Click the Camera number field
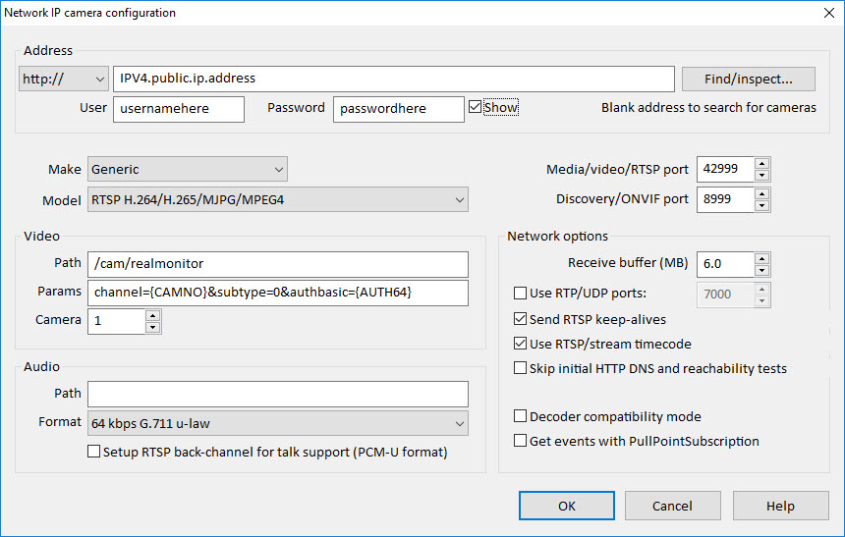845x537 pixels. tap(116, 321)
